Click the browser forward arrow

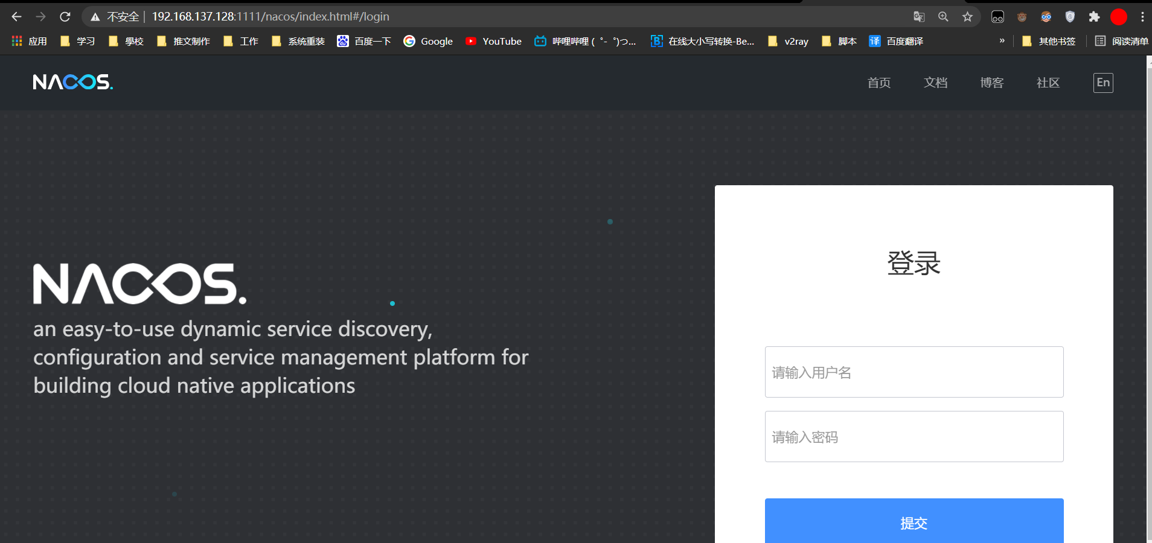41,17
